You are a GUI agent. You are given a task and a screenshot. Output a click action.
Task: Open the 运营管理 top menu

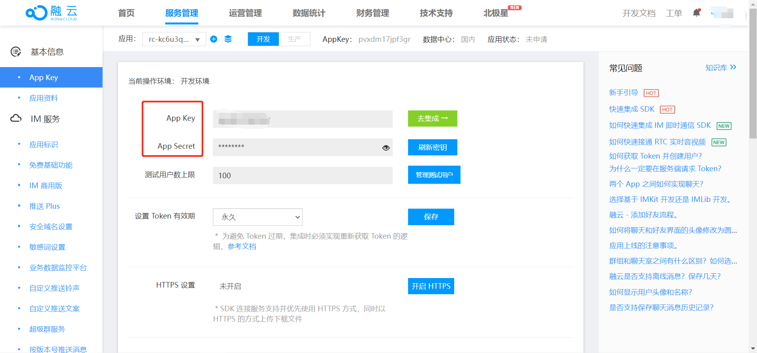pos(245,13)
